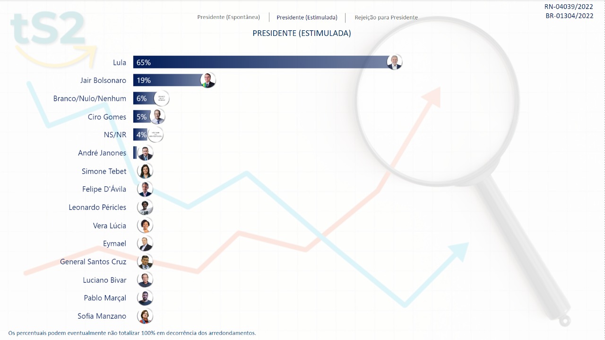Select André Janones' portrait icon
The height and width of the screenshot is (340, 605).
(145, 153)
